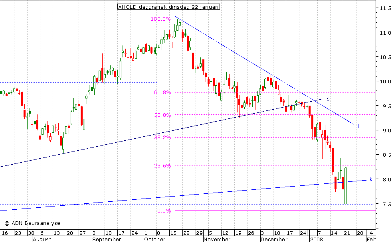Click the trendline label 'k'

[371, 179]
